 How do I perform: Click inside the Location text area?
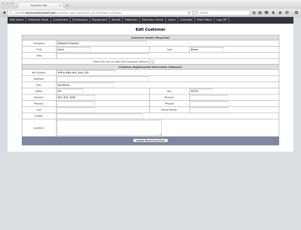click(109, 127)
